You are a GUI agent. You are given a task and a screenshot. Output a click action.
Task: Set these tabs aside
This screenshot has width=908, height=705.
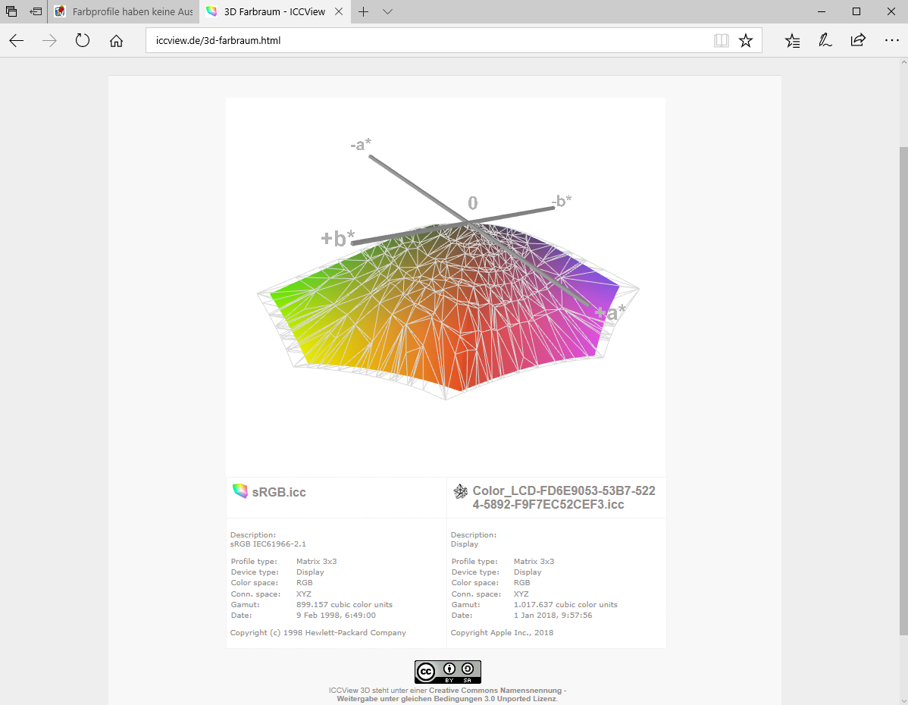(36, 11)
